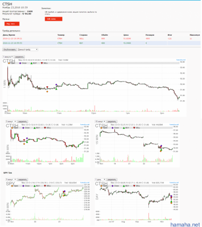Toggle BUY legend marker in 1 MIN chart
The height and width of the screenshot is (227, 202).
click(33, 63)
